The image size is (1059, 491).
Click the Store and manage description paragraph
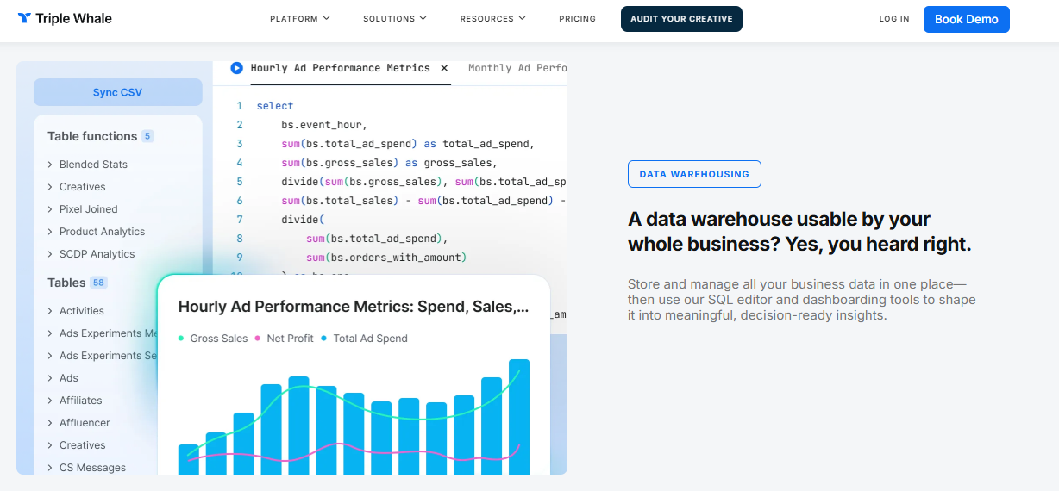pos(802,300)
